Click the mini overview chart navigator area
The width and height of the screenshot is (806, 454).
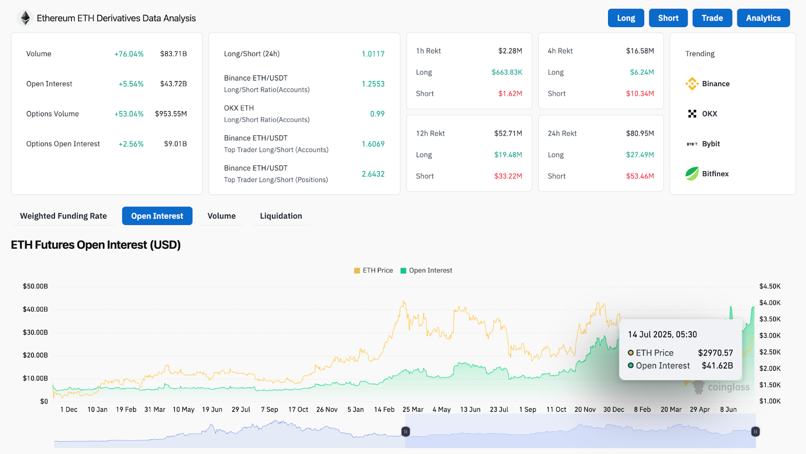pos(405,431)
